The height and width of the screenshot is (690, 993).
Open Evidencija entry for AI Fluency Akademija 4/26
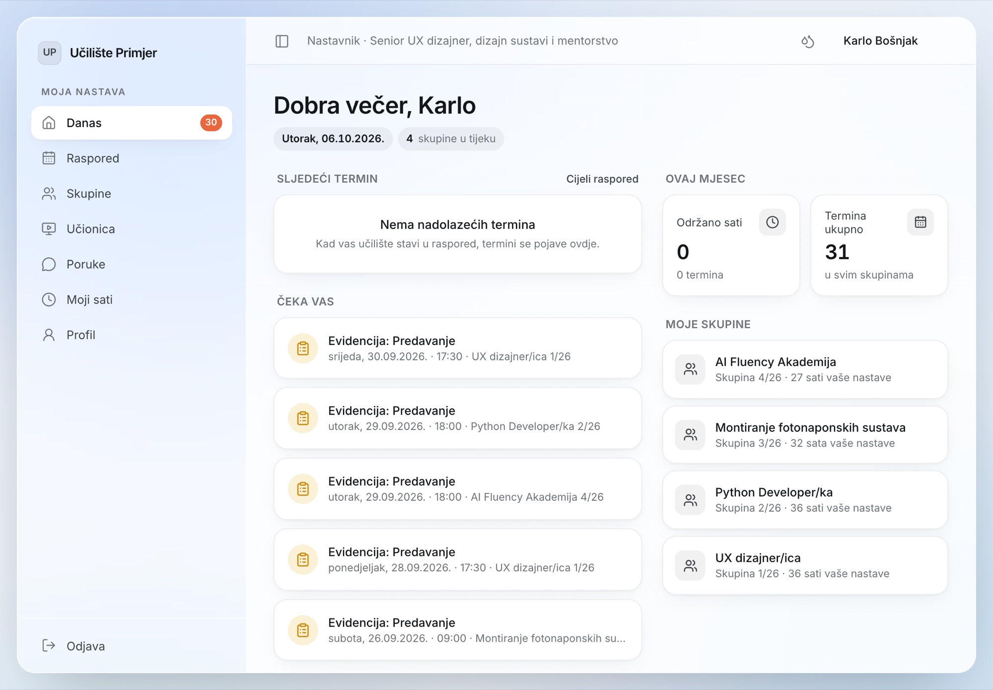coord(458,489)
